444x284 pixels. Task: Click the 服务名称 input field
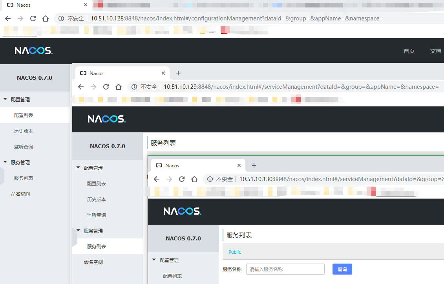pyautogui.click(x=285, y=269)
